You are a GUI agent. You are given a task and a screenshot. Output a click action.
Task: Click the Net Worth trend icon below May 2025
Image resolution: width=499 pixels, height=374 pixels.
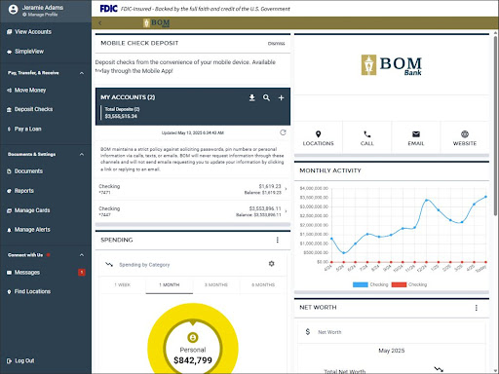[439, 369]
